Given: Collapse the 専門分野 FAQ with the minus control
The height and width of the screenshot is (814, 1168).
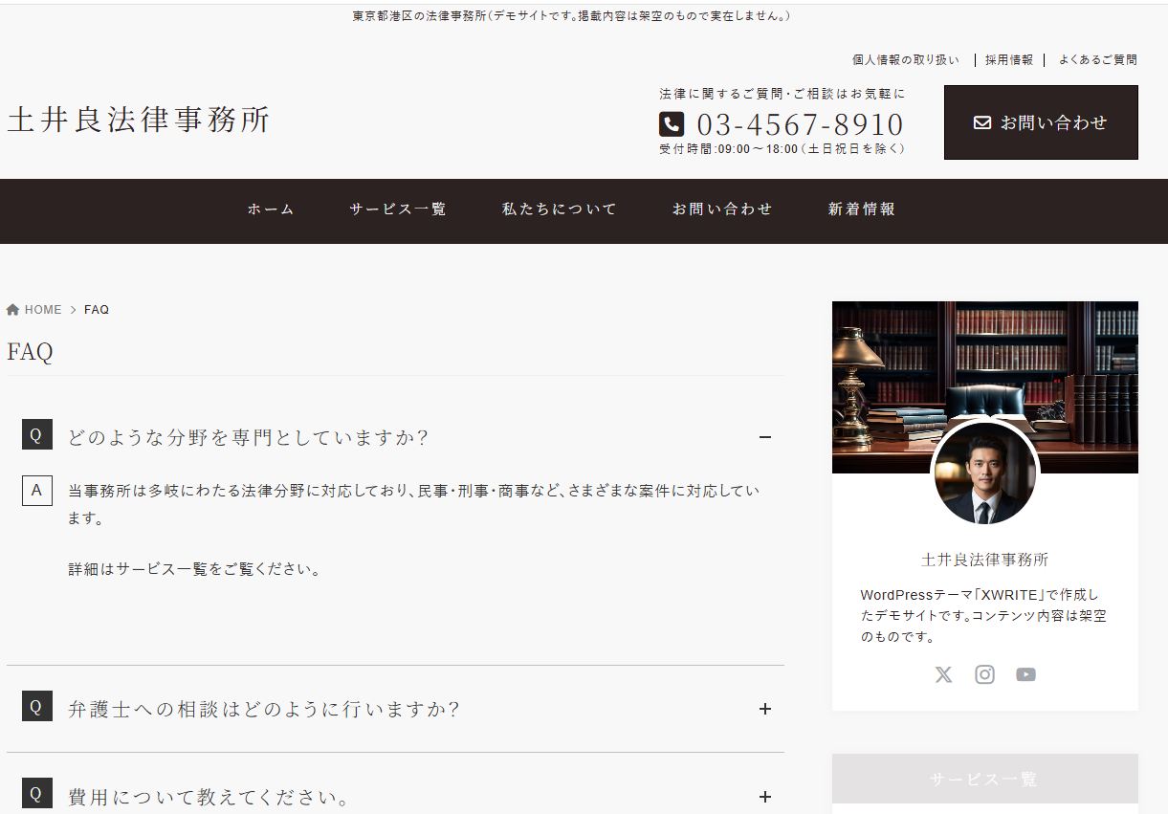Looking at the screenshot, I should 764,437.
